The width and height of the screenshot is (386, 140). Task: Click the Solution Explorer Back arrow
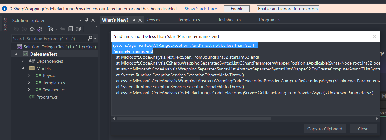[x=16, y=29]
